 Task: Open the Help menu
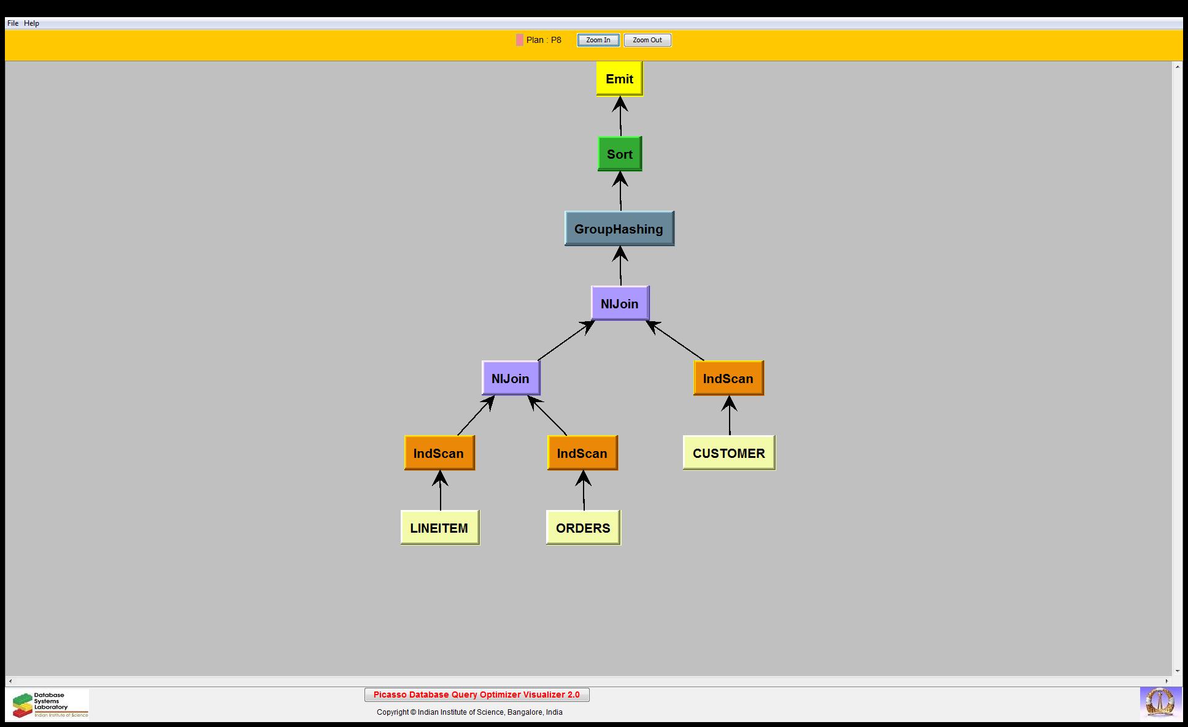(x=31, y=23)
